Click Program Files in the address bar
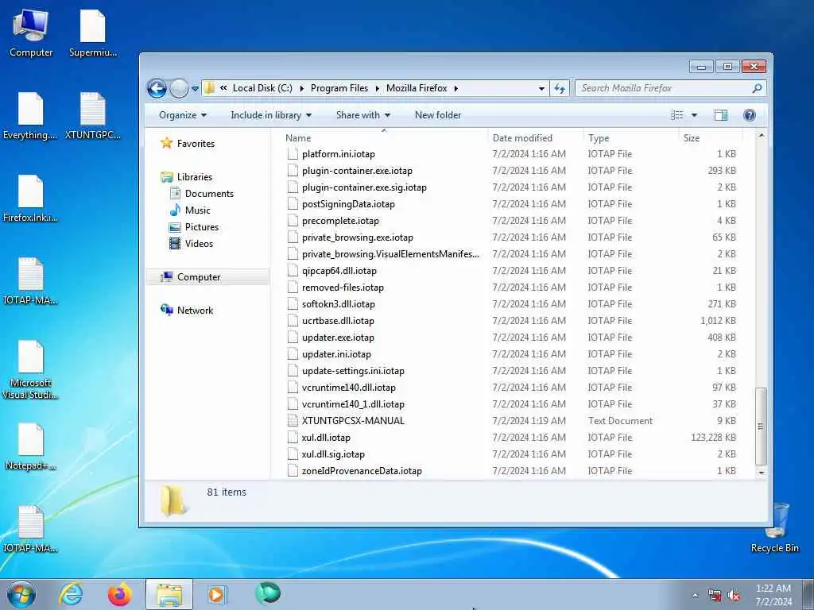 (339, 88)
